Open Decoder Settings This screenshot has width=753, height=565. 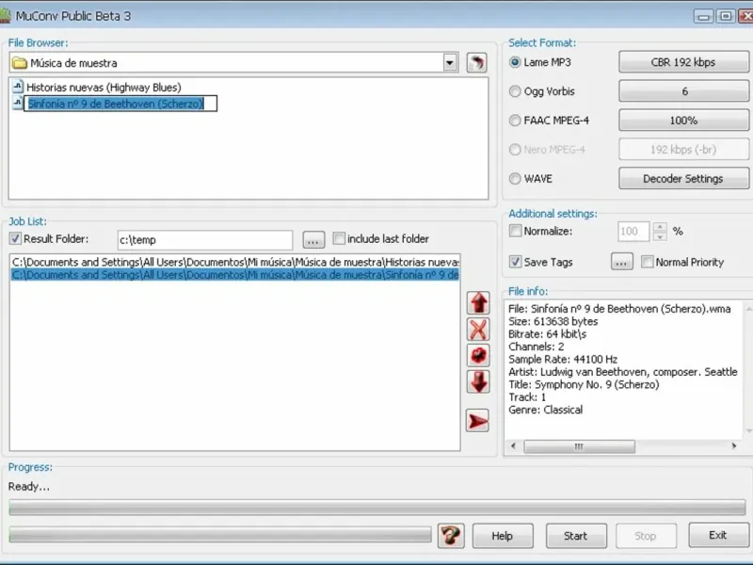[x=683, y=179]
